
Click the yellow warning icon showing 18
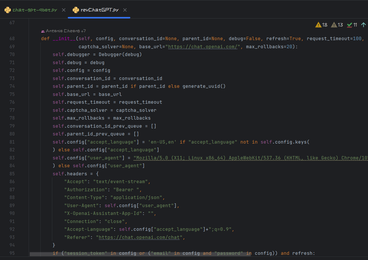pos(319,25)
